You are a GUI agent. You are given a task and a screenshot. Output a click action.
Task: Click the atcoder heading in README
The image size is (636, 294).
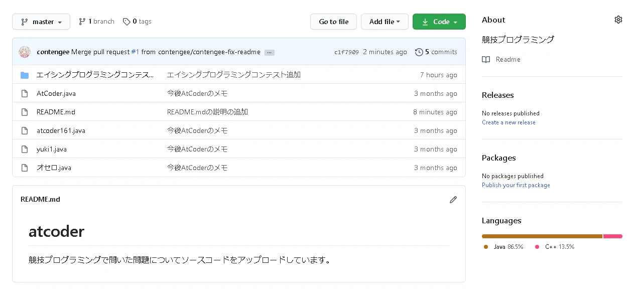click(x=57, y=231)
